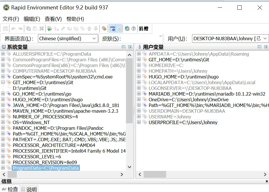Click the Move down arrow icon
The height and width of the screenshot is (192, 269).
[96, 29]
